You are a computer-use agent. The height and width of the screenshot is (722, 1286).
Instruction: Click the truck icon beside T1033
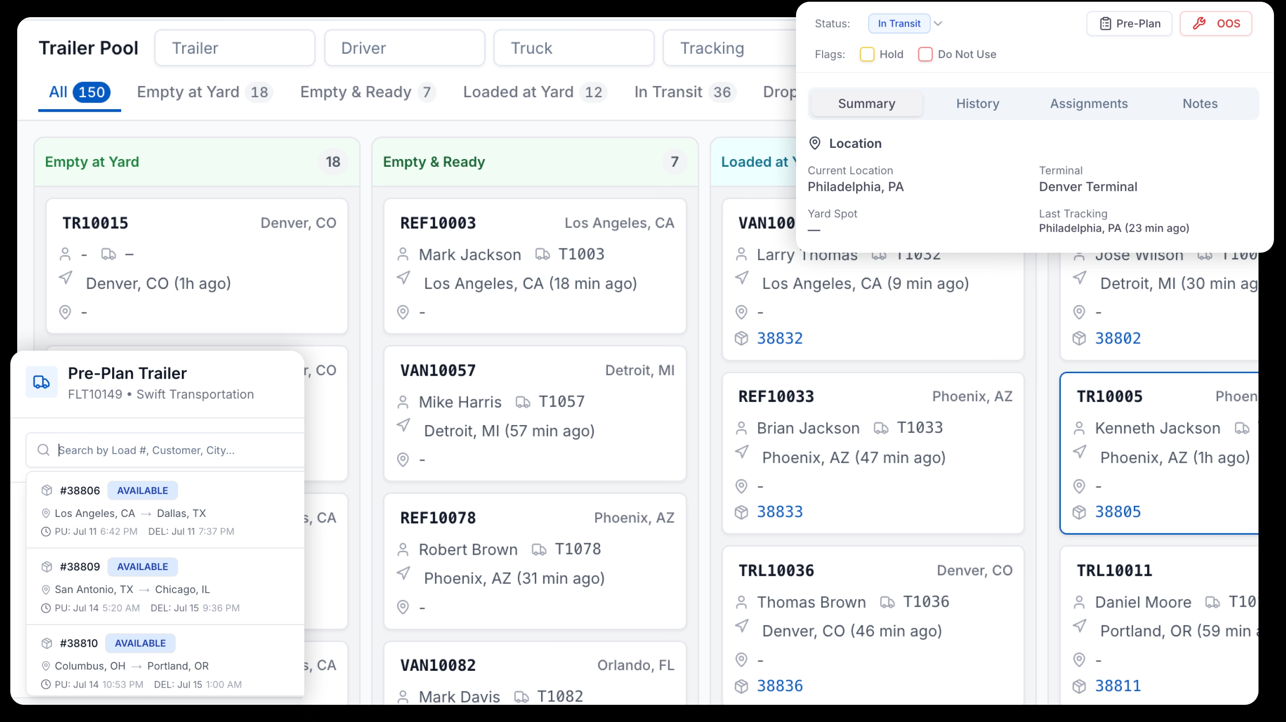tap(881, 428)
